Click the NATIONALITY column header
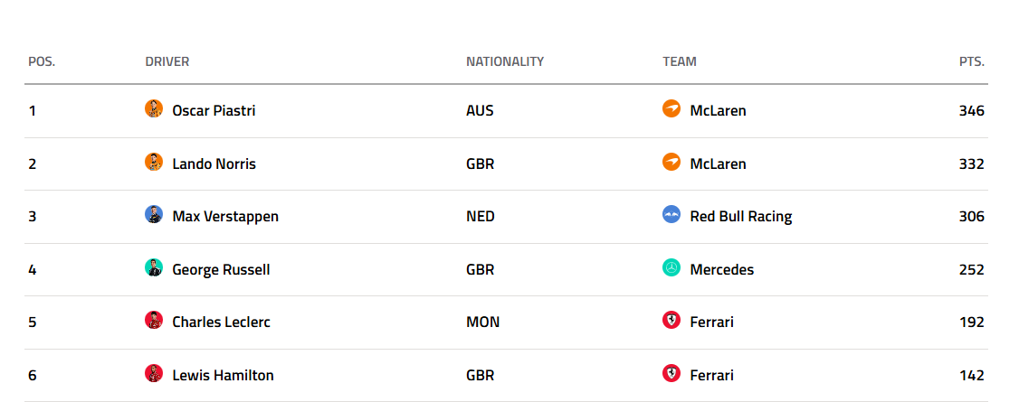The image size is (1019, 402). tap(505, 62)
